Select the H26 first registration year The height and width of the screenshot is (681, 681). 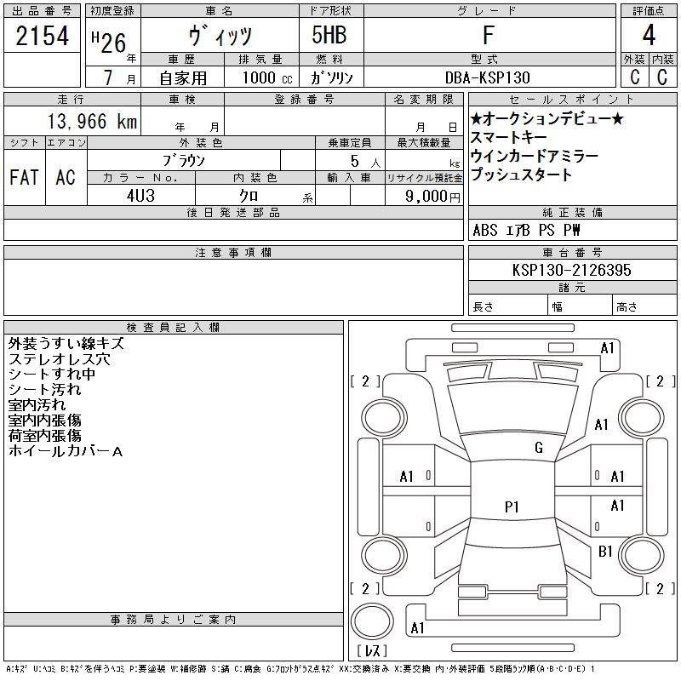pyautogui.click(x=110, y=43)
